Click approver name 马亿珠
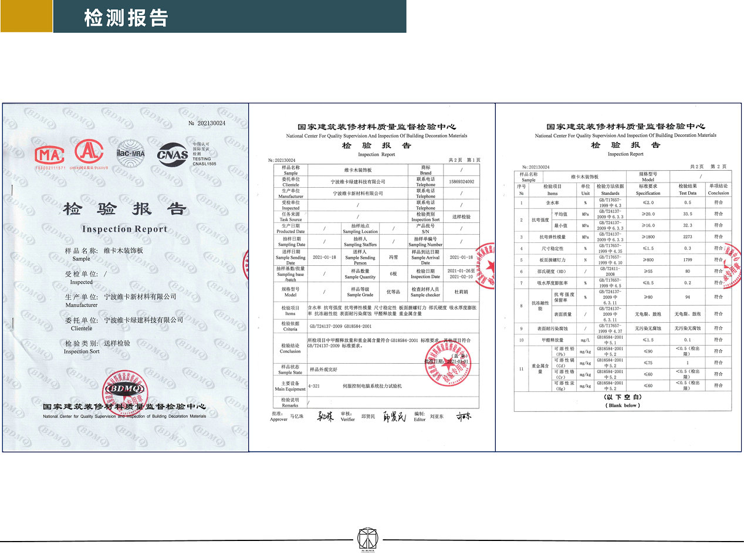744x558 pixels. point(297,416)
